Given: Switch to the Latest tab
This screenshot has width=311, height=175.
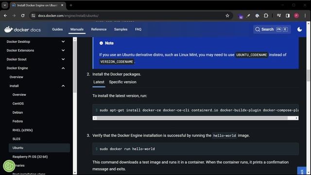Looking at the screenshot, I should 99,82.
